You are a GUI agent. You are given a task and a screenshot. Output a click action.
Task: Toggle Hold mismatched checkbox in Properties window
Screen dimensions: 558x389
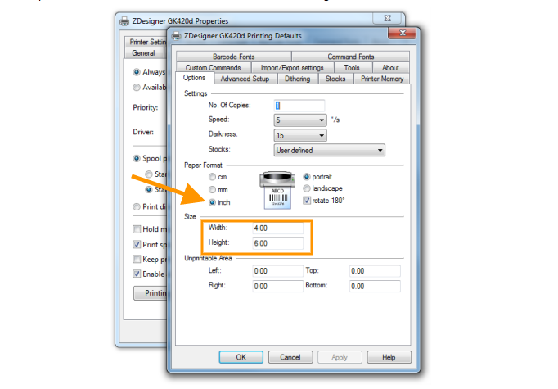pyautogui.click(x=137, y=229)
